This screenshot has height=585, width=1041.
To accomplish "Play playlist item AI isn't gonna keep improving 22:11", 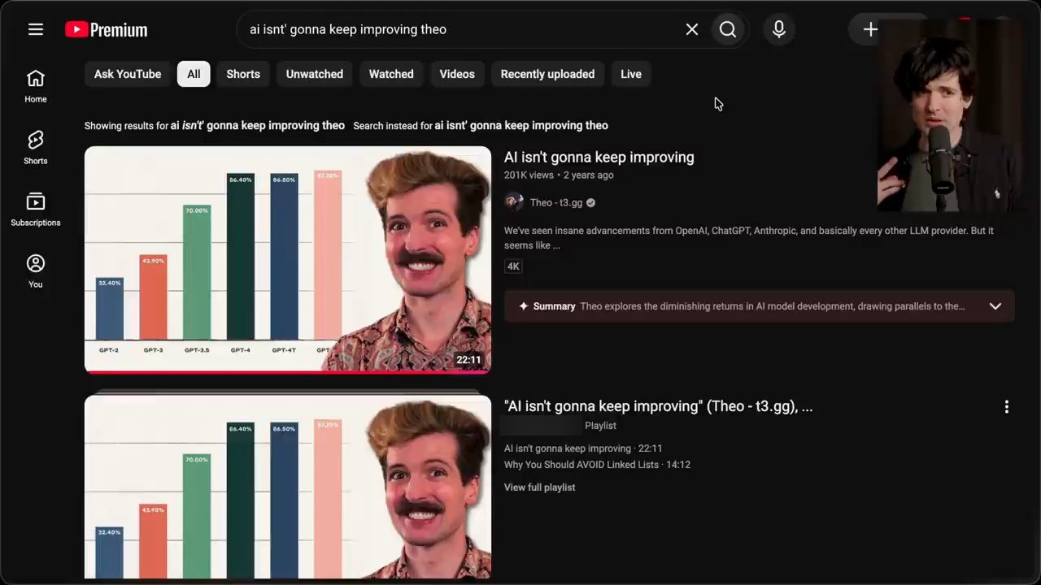I will click(583, 448).
